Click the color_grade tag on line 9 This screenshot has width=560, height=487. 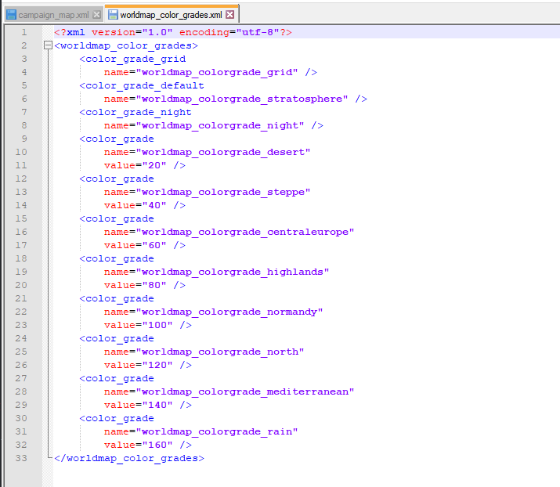point(117,139)
